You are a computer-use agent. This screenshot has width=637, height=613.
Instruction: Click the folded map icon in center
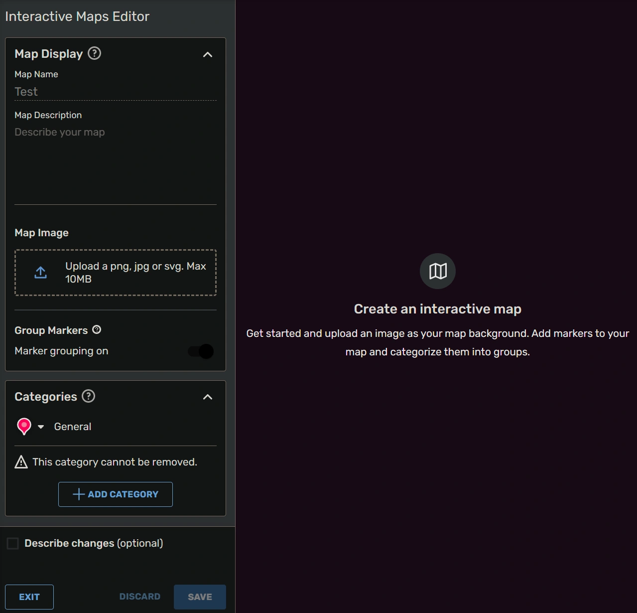(438, 271)
